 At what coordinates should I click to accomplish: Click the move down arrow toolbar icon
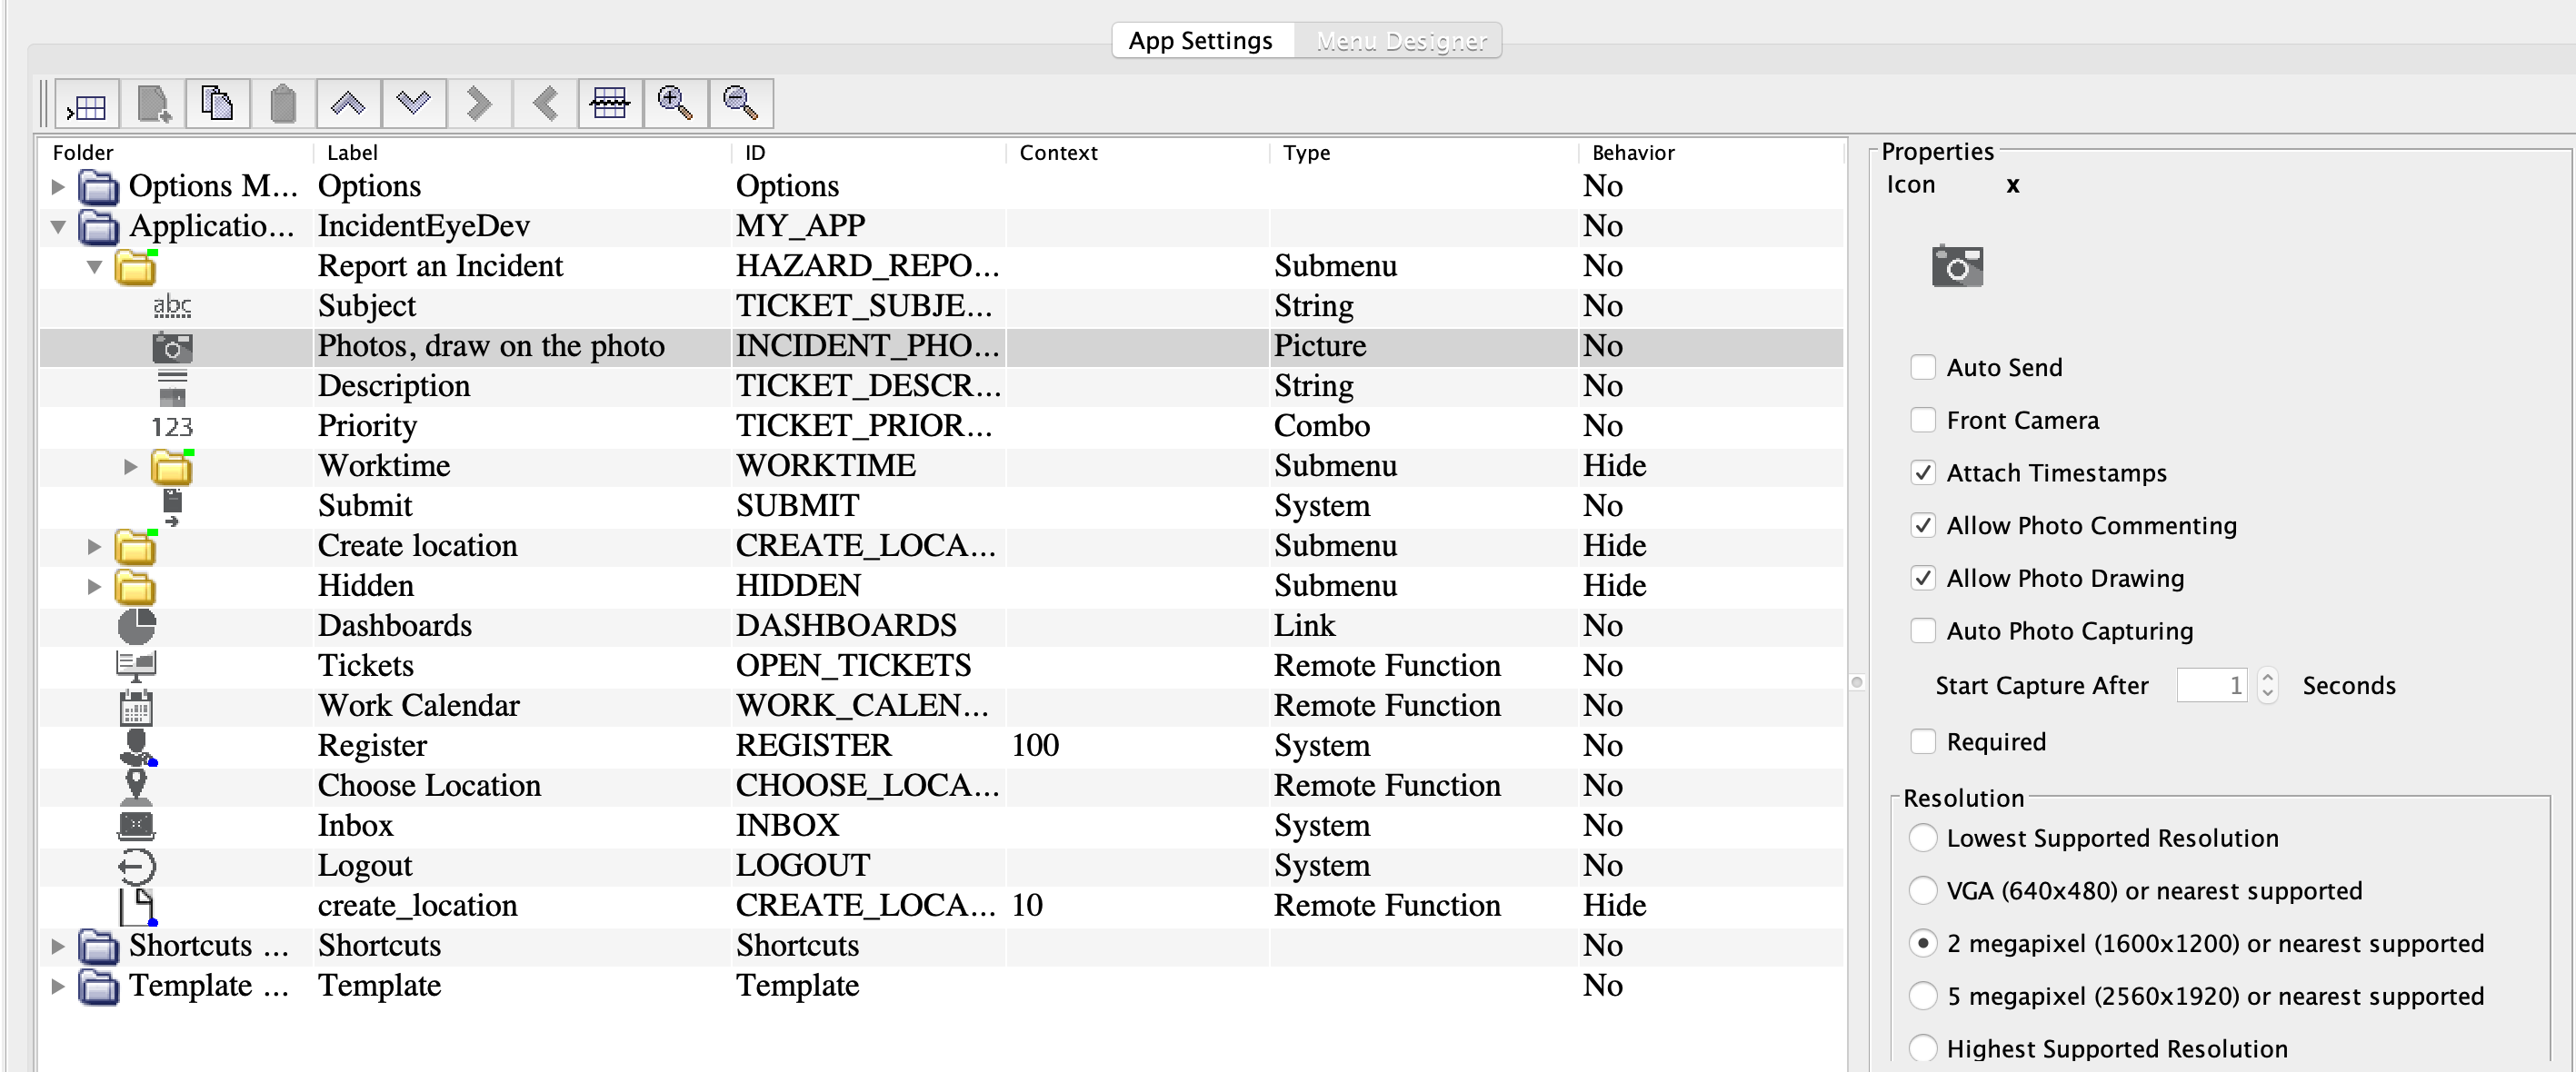click(413, 104)
